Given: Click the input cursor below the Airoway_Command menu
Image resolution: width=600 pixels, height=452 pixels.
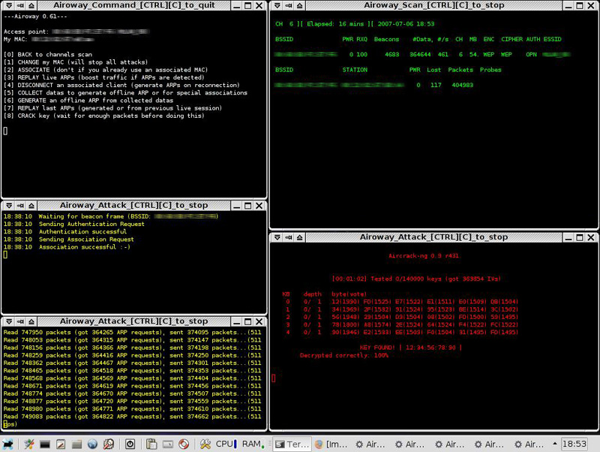Looking at the screenshot, I should [5, 131].
